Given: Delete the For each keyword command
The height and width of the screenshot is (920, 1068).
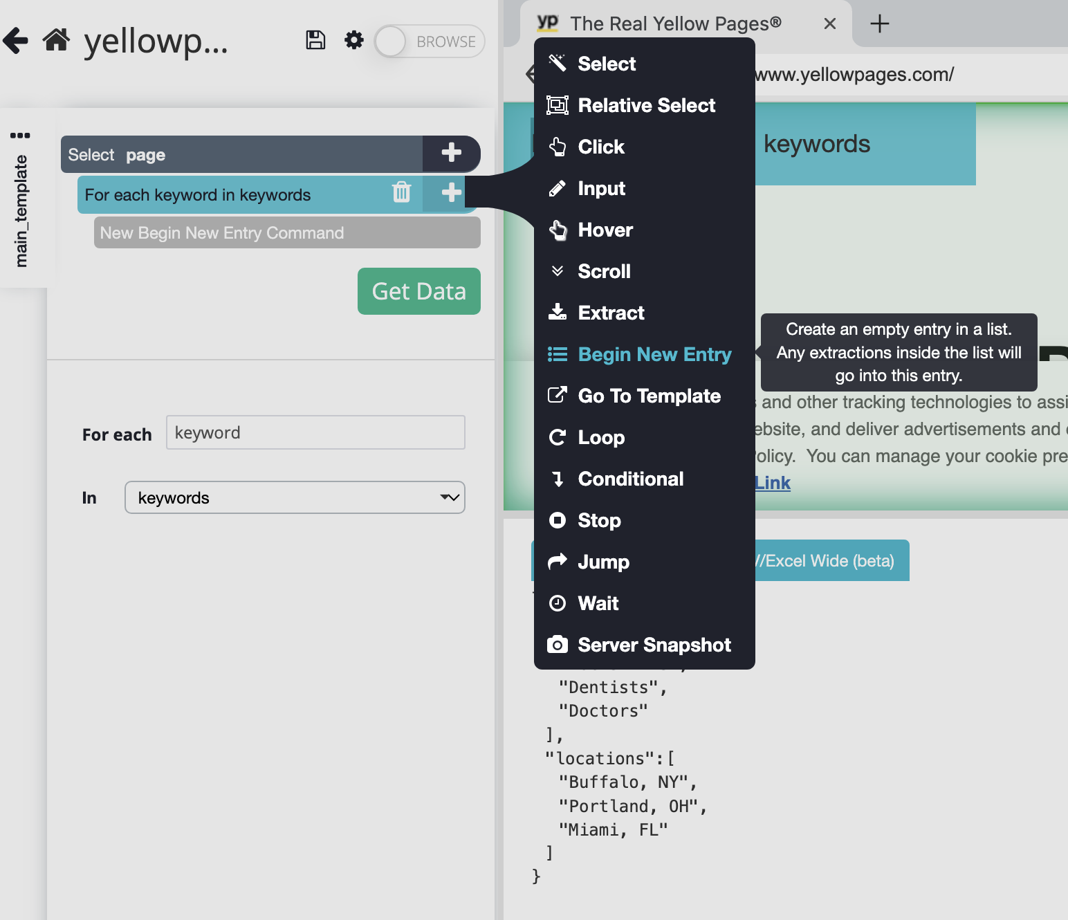Looking at the screenshot, I should [x=401, y=192].
